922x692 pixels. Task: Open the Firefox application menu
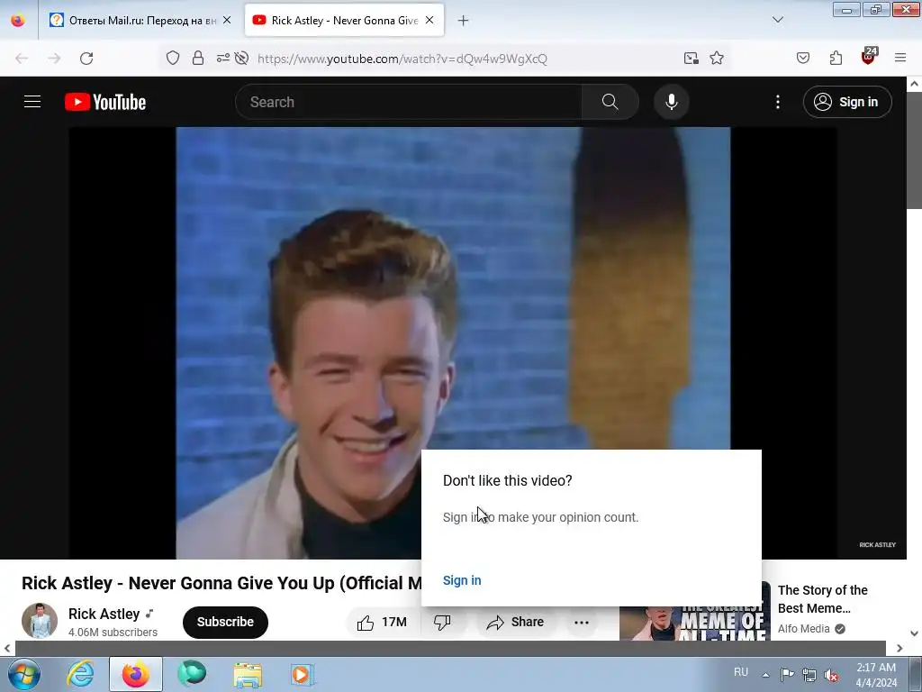(x=899, y=58)
